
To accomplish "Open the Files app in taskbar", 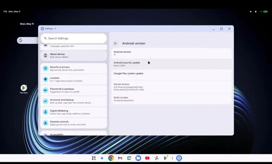I will tap(138, 158).
